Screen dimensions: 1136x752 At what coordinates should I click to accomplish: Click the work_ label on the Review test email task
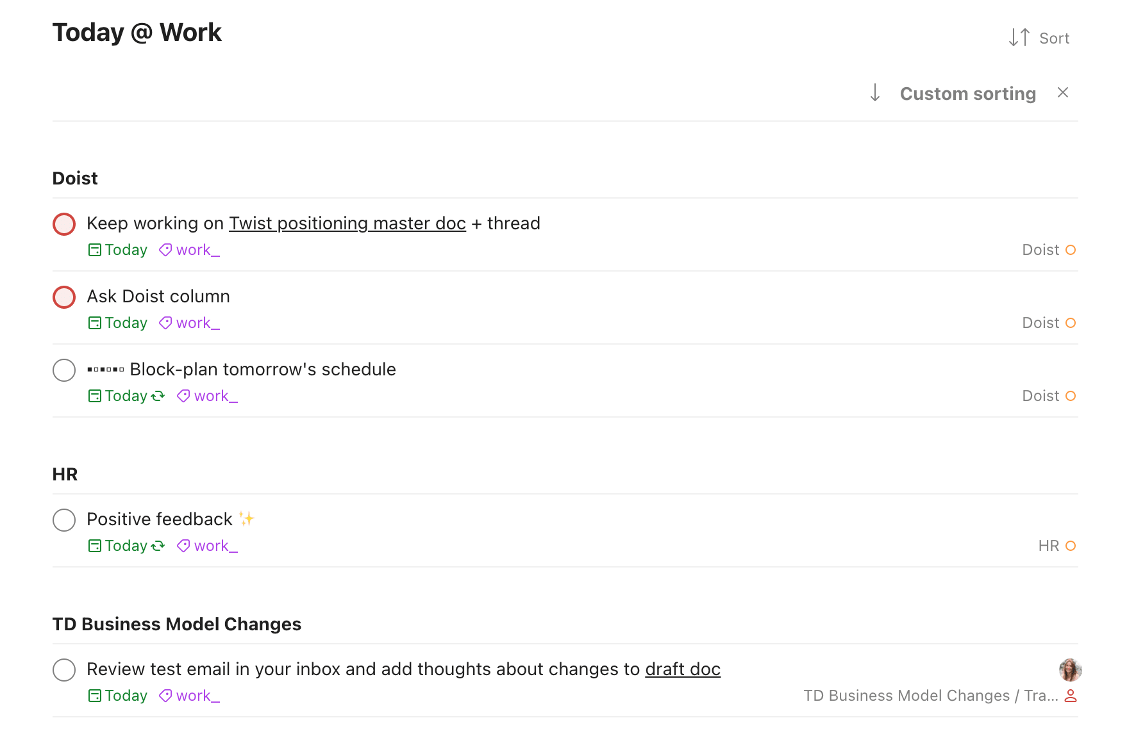tap(197, 696)
